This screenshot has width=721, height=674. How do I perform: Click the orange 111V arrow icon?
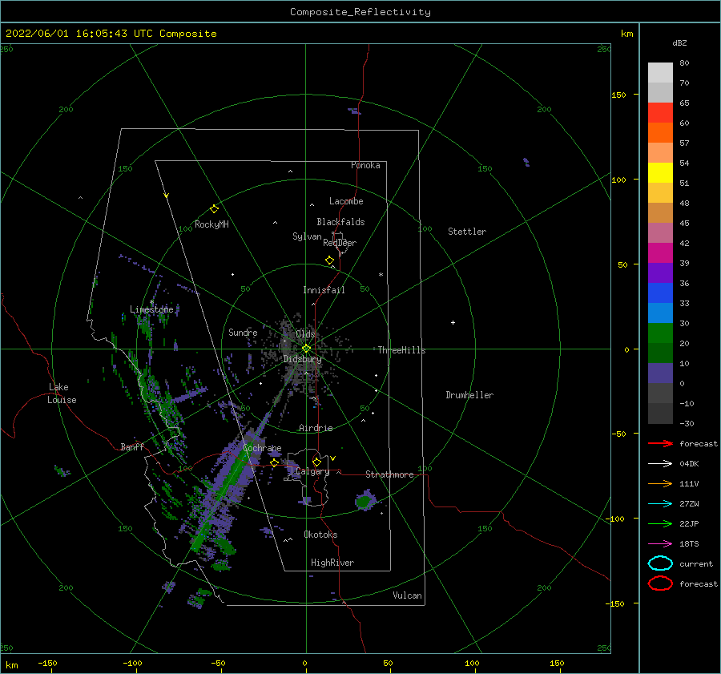(660, 483)
